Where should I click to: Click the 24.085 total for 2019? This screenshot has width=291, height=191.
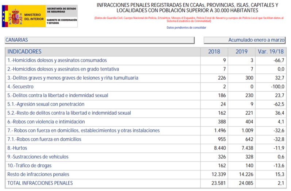246,183
